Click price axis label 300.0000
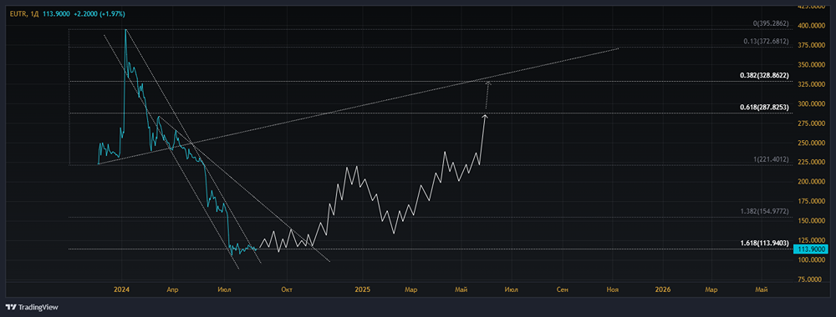836x317 pixels. (x=813, y=104)
